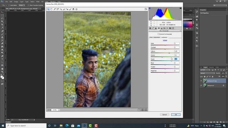Select the Adjustment Brush tool in Camera Raw
Viewport: 228px width, 128px height.
[x=71, y=9]
